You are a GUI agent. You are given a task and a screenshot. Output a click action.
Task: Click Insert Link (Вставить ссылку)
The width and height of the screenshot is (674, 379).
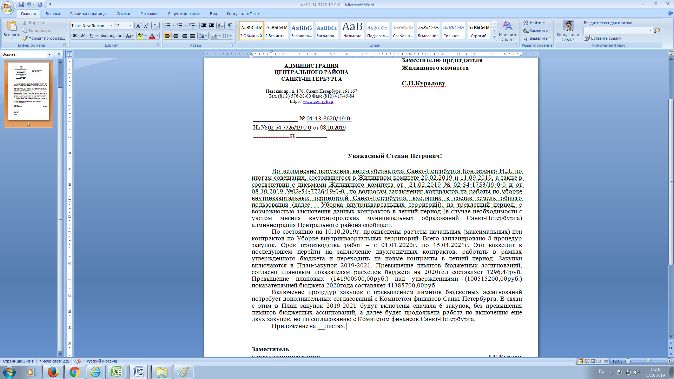(x=603, y=38)
